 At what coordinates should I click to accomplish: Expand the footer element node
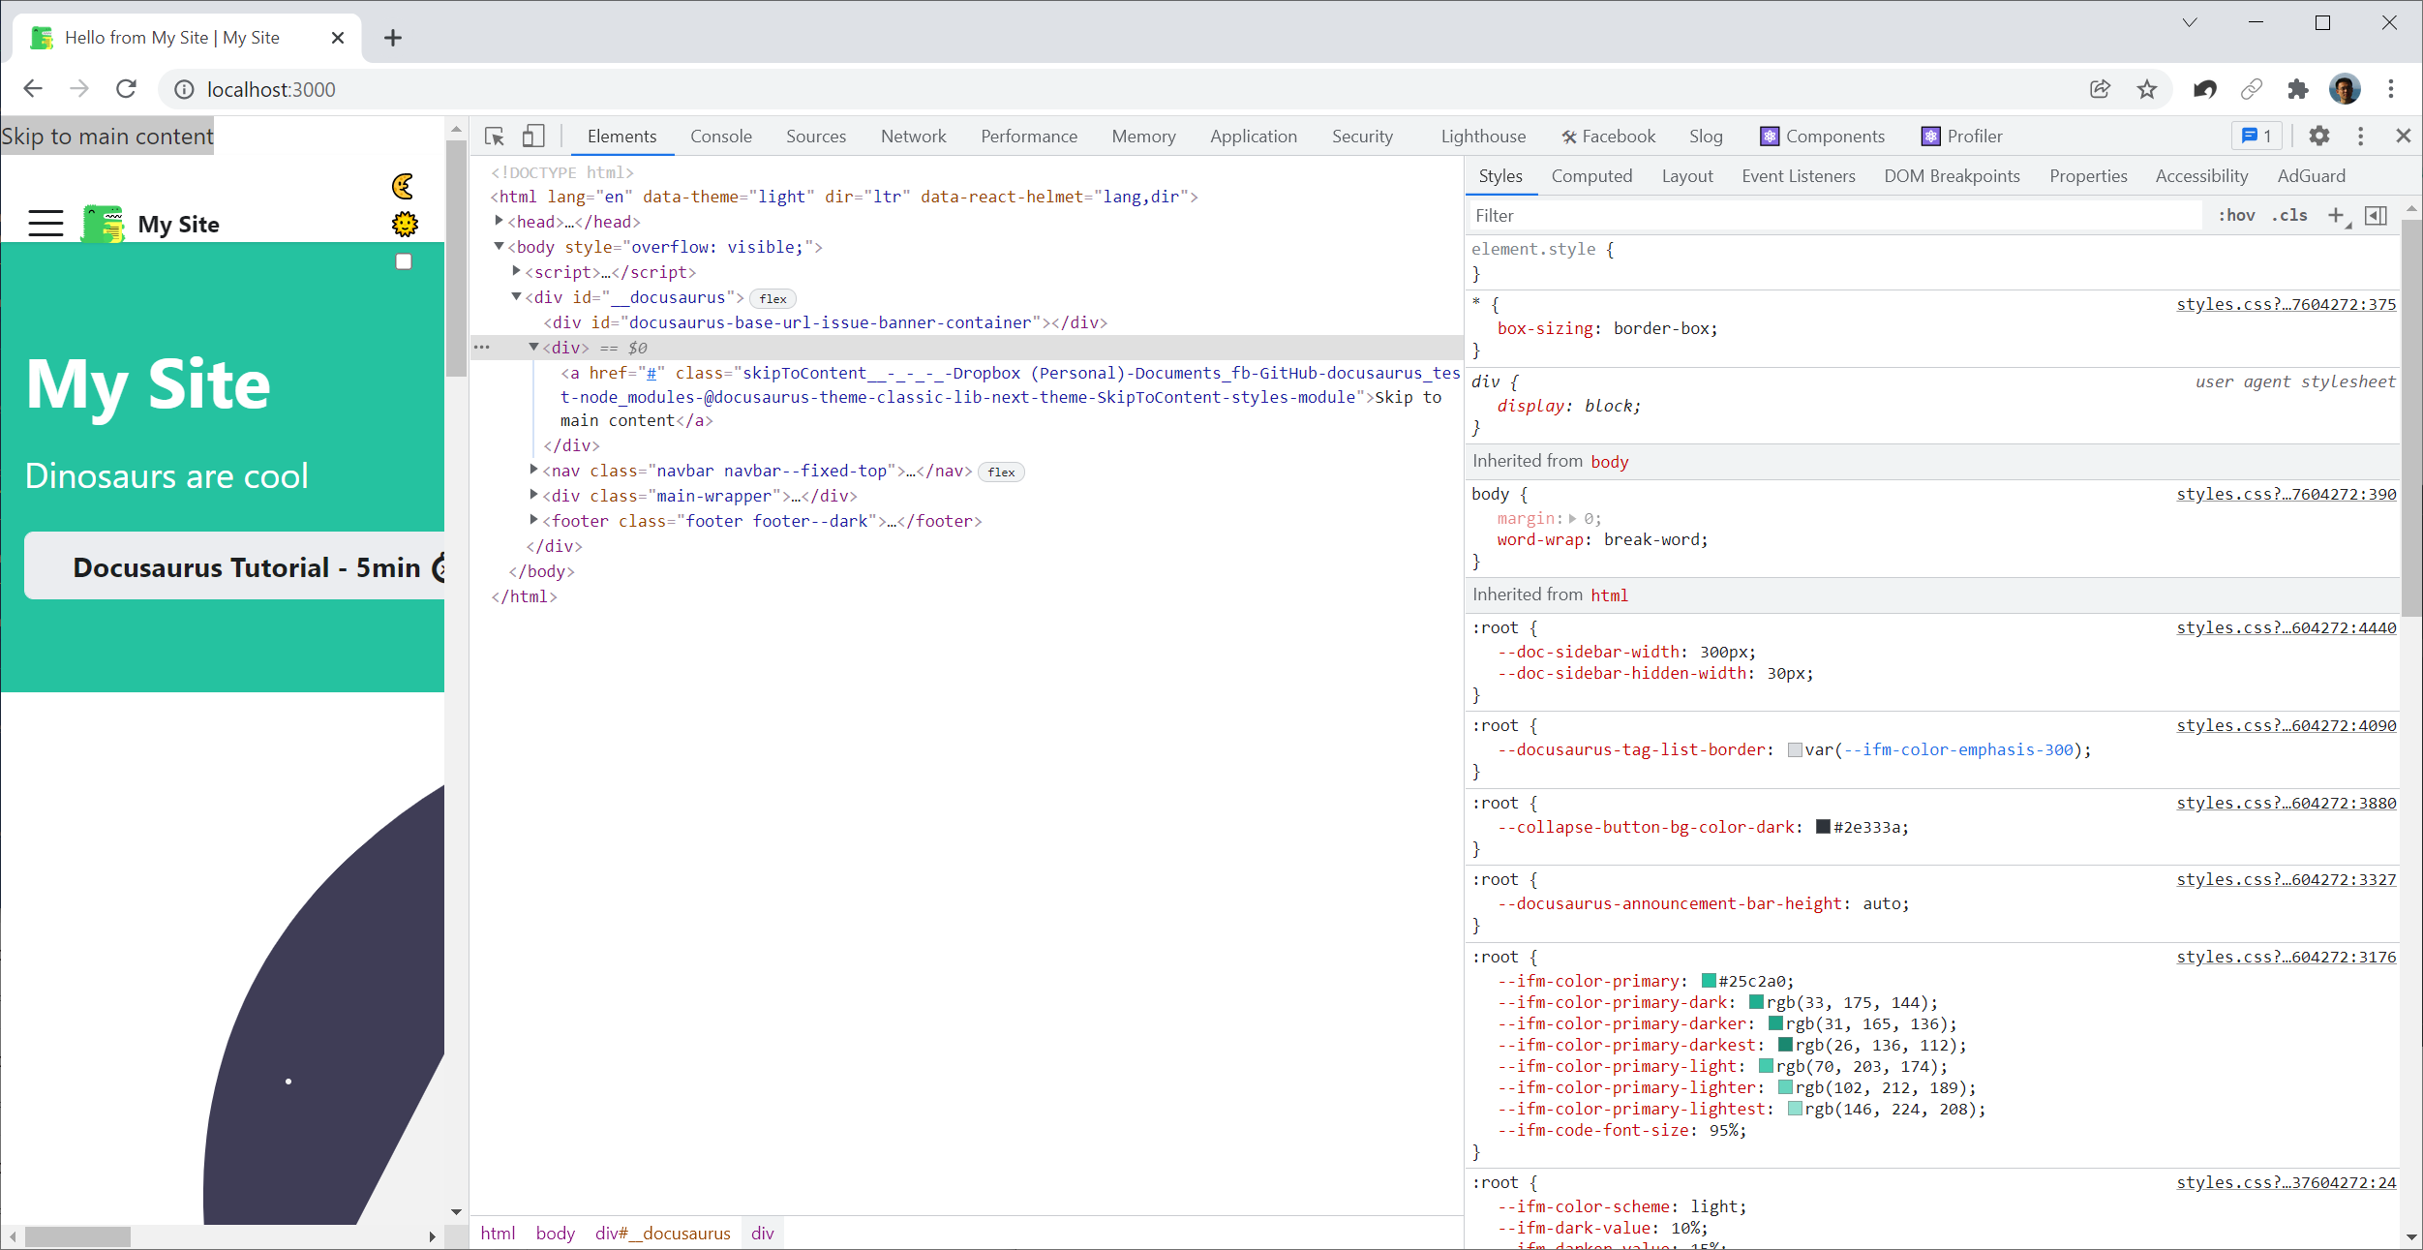(x=533, y=520)
